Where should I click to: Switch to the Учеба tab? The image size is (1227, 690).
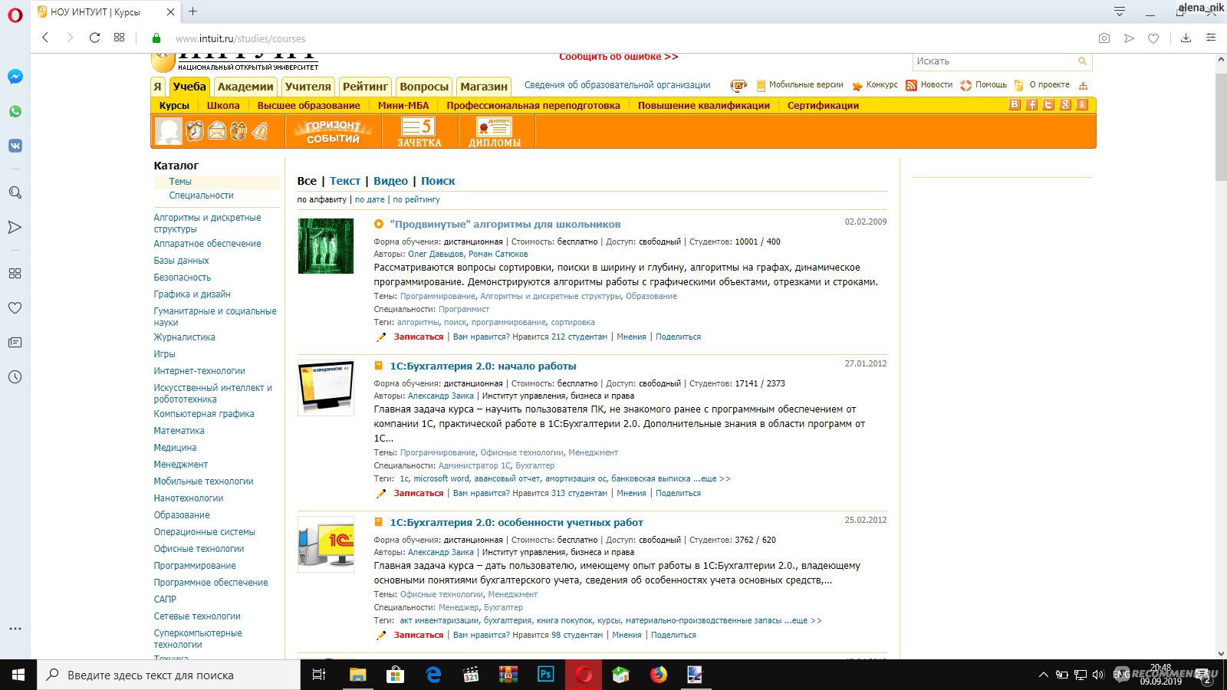[x=189, y=87]
